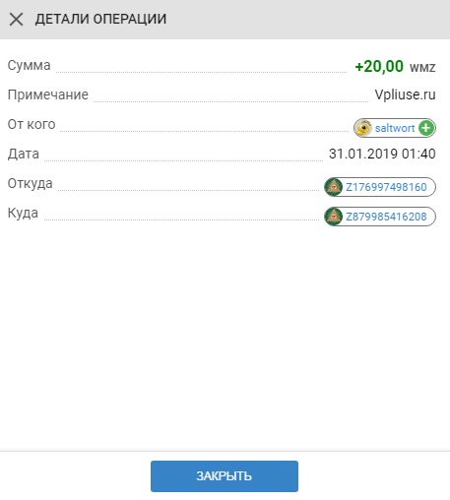Viewport: 450px width, 500px height.
Task: Open destination wallet Z879985416208
Action: pyautogui.click(x=386, y=217)
